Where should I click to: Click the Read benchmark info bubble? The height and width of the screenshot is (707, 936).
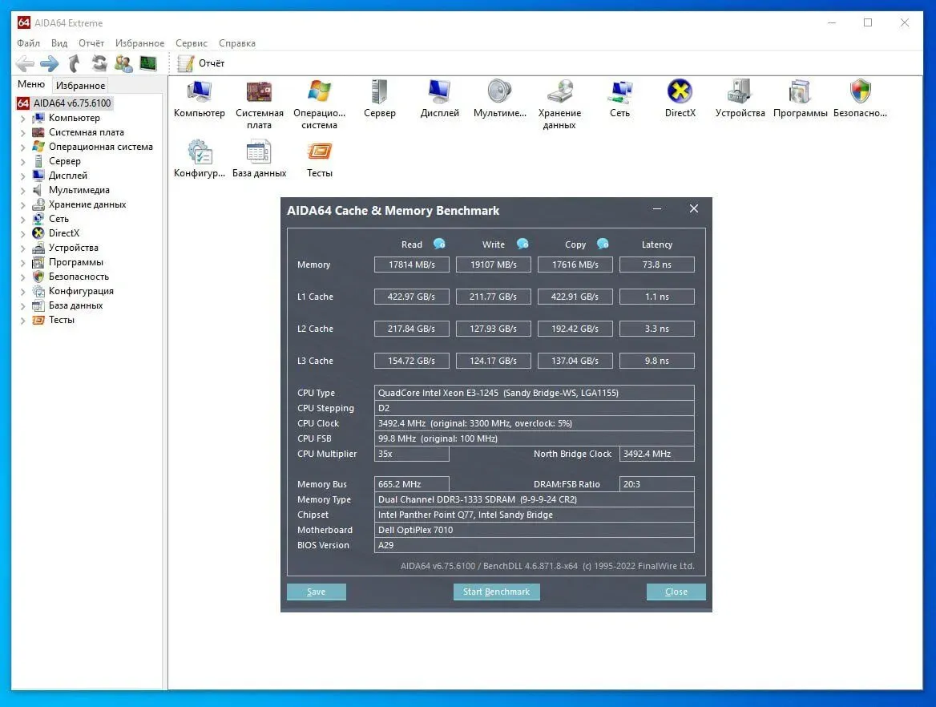[439, 244]
